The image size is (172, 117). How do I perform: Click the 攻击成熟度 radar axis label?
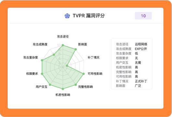pyautogui.click(x=40, y=45)
